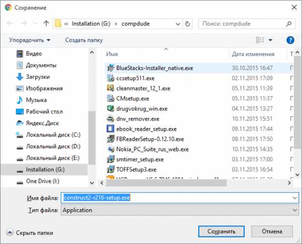Click the BlueStacks installer file icon
This screenshot has height=244, width=302.
(111, 68)
